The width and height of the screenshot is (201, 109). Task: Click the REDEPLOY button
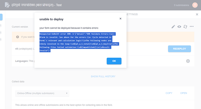tap(179, 49)
